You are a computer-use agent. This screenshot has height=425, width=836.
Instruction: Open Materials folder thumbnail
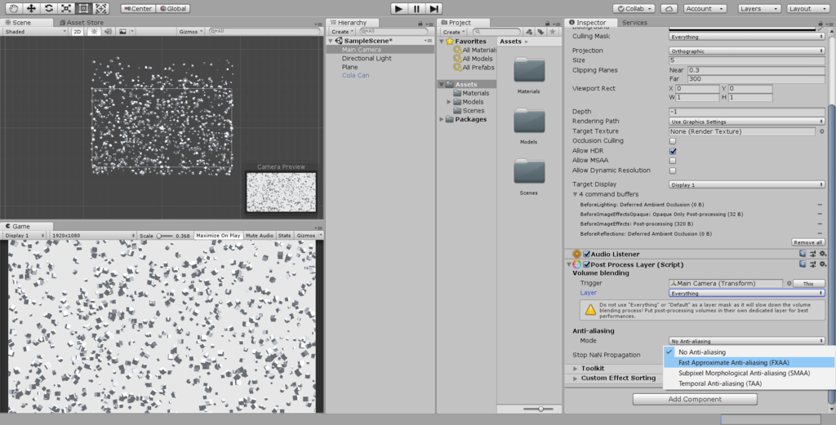click(x=529, y=70)
